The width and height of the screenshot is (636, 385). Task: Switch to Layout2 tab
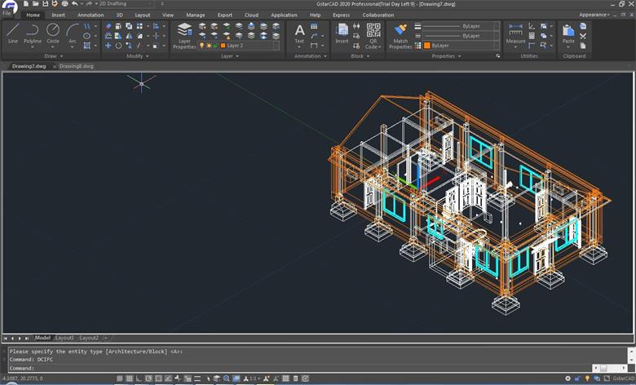pos(89,338)
